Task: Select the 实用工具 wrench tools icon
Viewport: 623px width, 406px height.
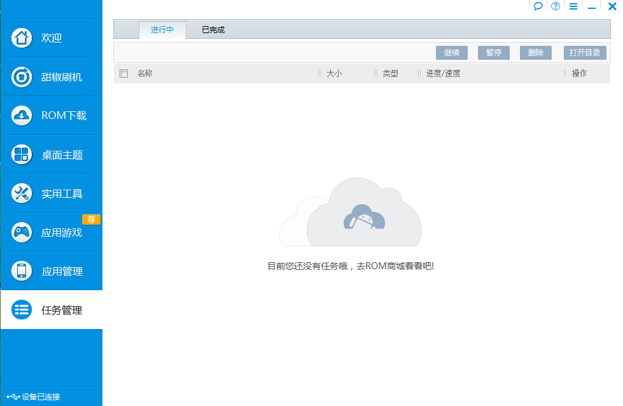Action: tap(22, 193)
